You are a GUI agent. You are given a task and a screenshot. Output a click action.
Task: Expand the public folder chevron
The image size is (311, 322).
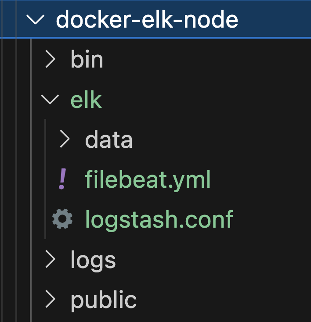[51, 300]
